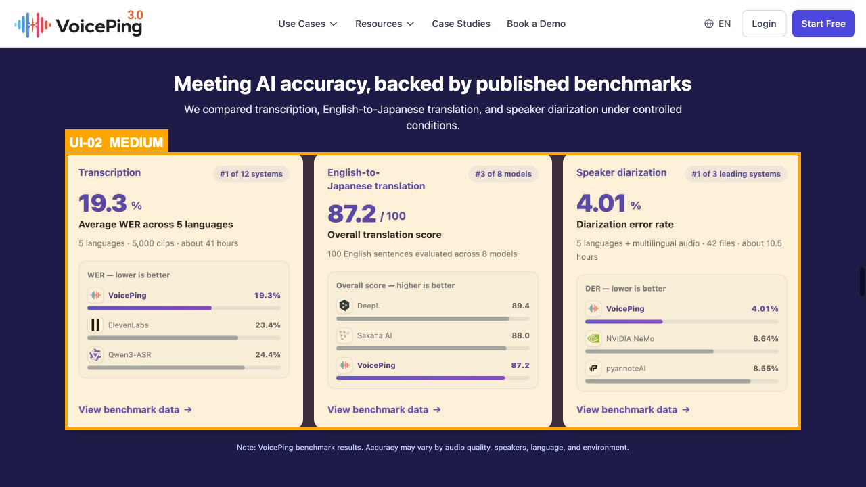Click VoicePing 4.01% DER bar
Screen dimensions: 866x487
(x=682, y=321)
